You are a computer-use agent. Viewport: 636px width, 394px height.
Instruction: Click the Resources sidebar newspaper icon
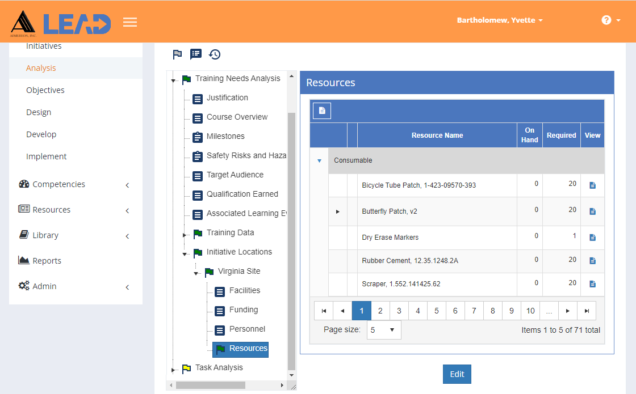coord(24,209)
